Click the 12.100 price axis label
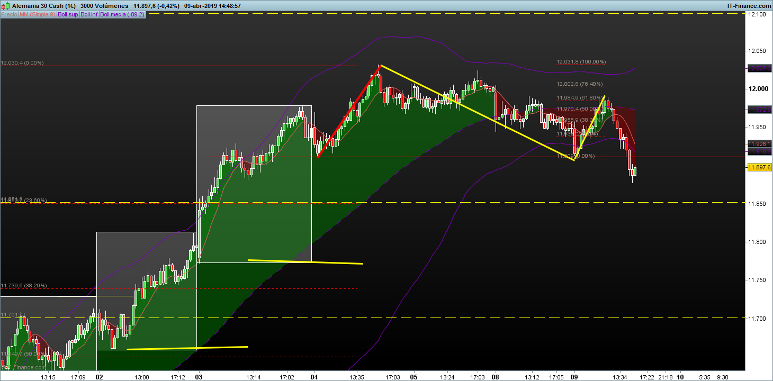This screenshot has height=381, width=773. (756, 14)
